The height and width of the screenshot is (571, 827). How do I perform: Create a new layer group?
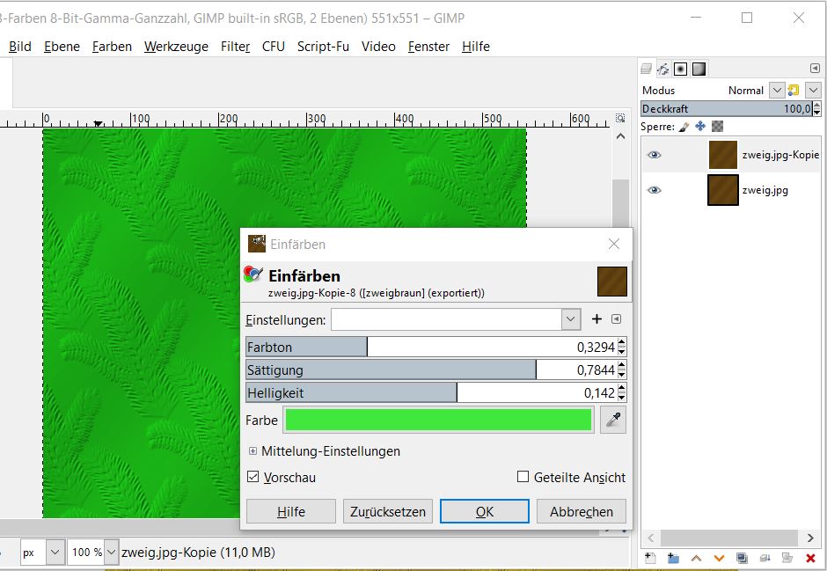[x=673, y=558]
